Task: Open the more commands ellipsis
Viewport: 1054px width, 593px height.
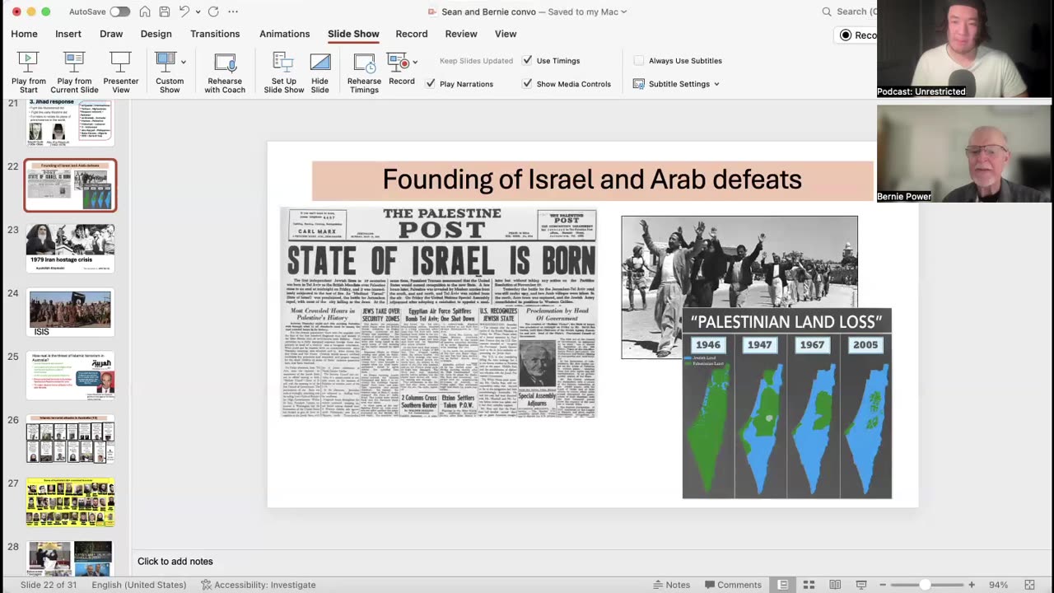Action: 233,12
